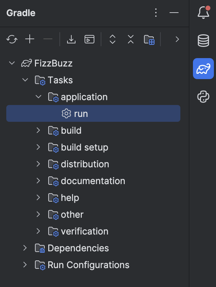Reload all Gradle projects

[12, 40]
